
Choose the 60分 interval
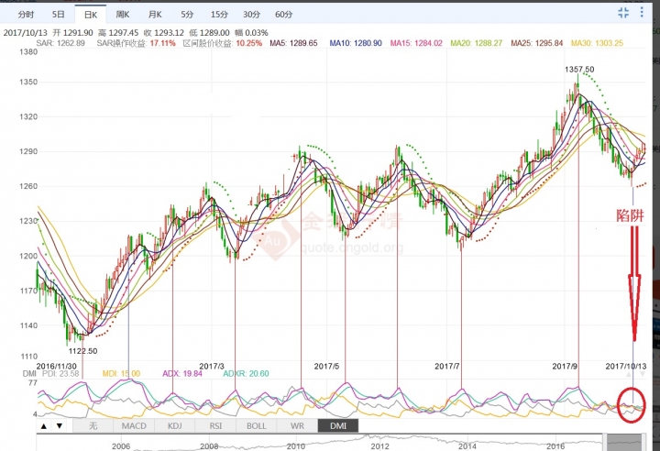(284, 15)
